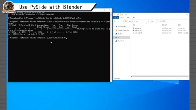Click the bin search box
The image size is (196, 110).
point(172,21)
